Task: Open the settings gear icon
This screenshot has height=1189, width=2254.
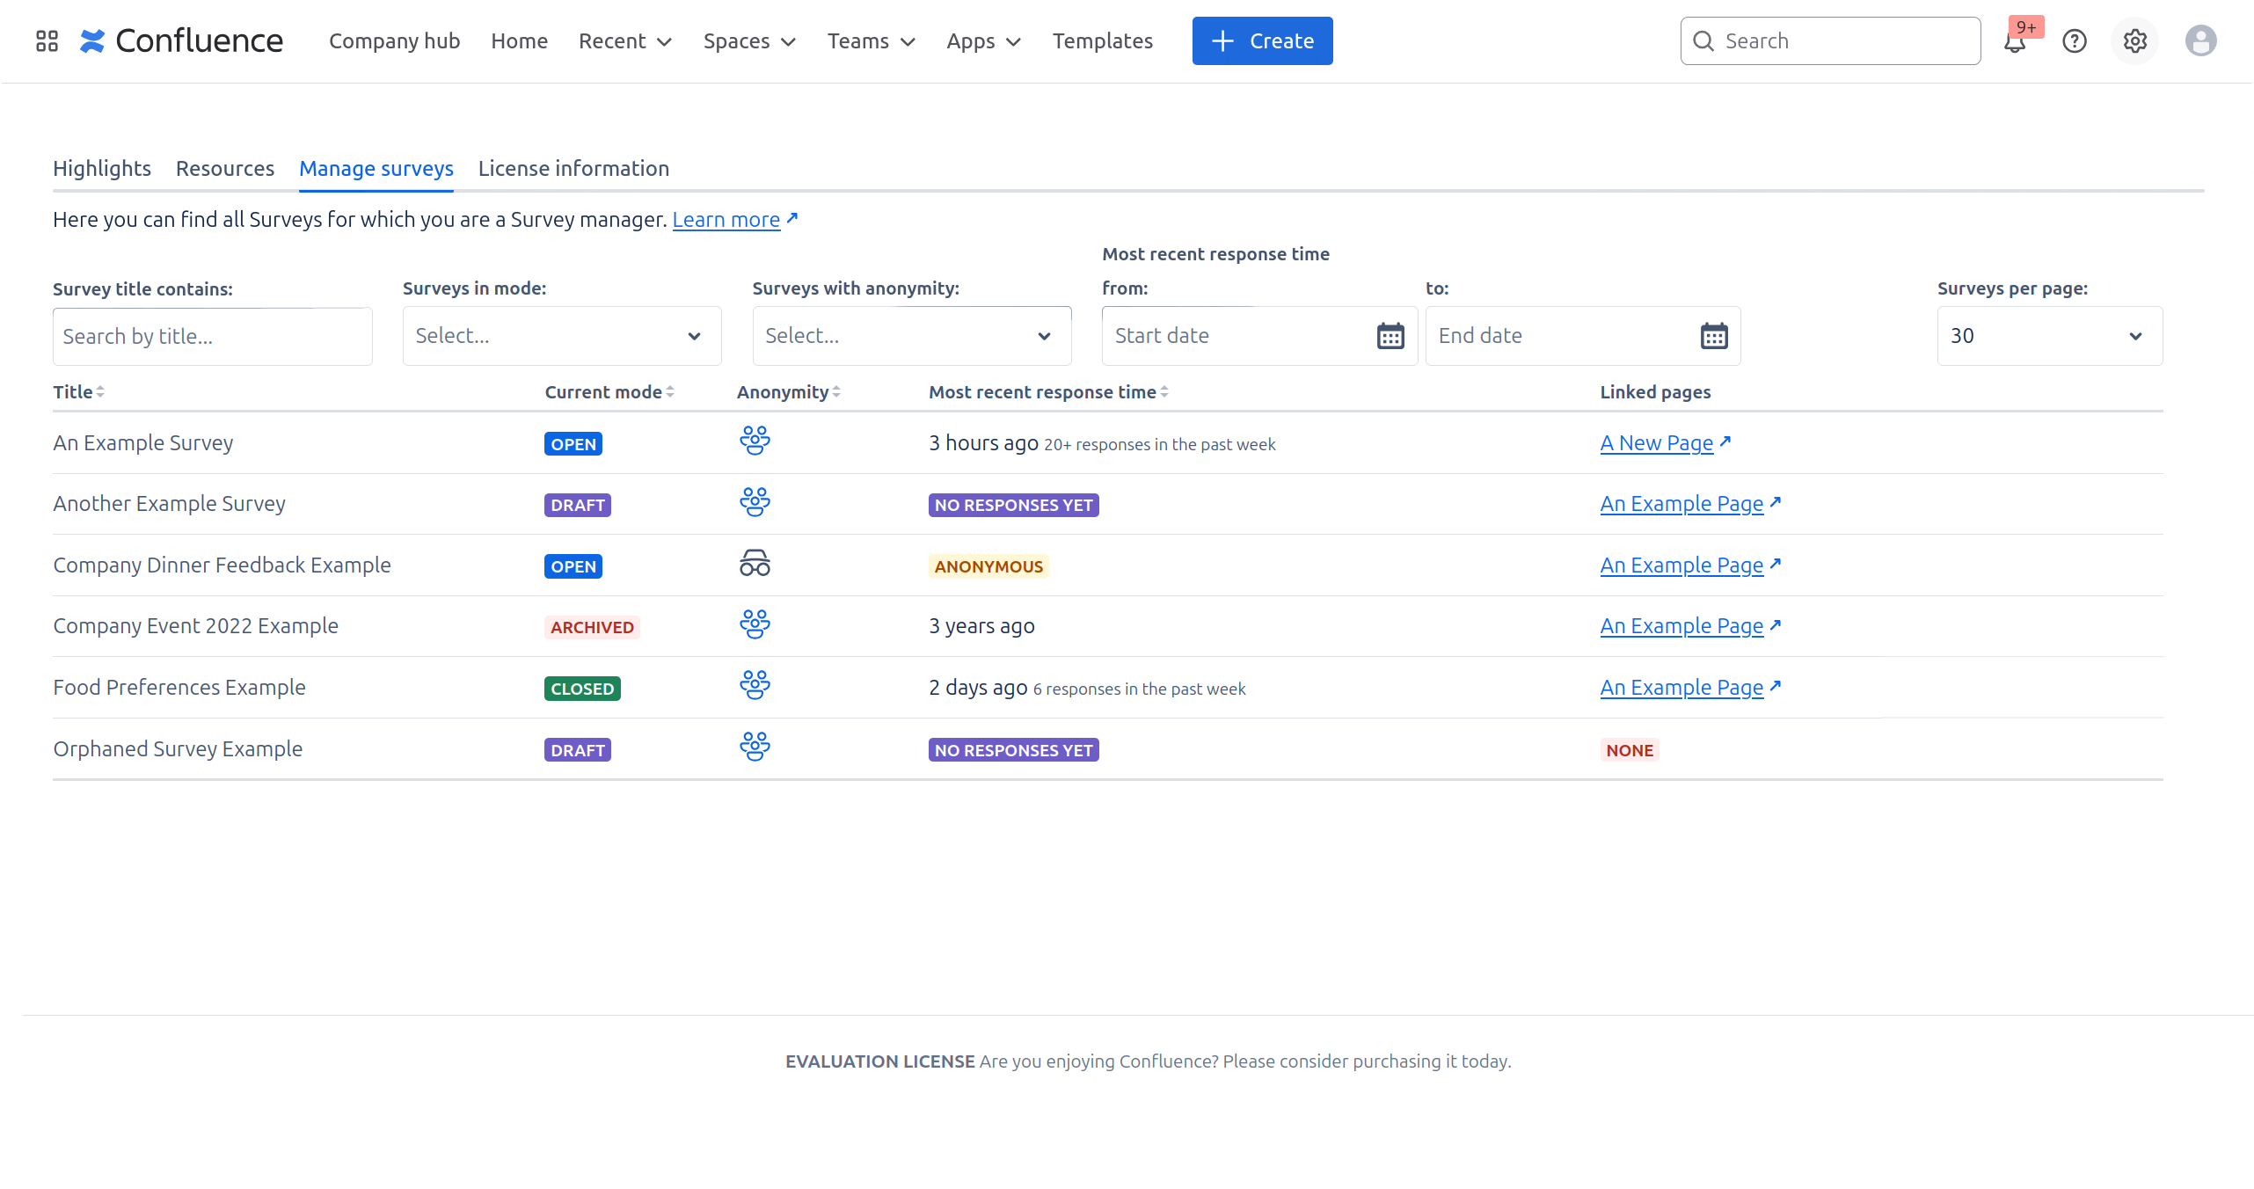Action: pos(2134,41)
